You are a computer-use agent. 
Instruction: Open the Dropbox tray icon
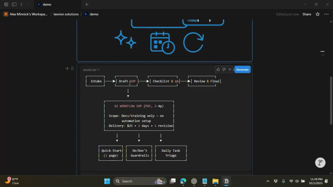click(276, 181)
